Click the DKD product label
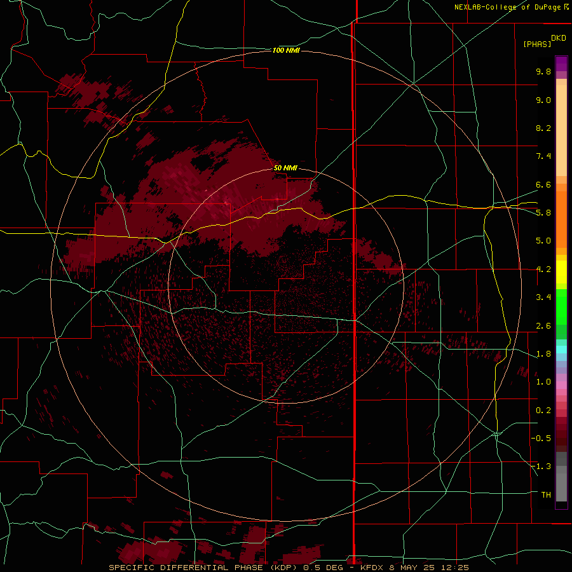572x572 pixels. (x=559, y=38)
